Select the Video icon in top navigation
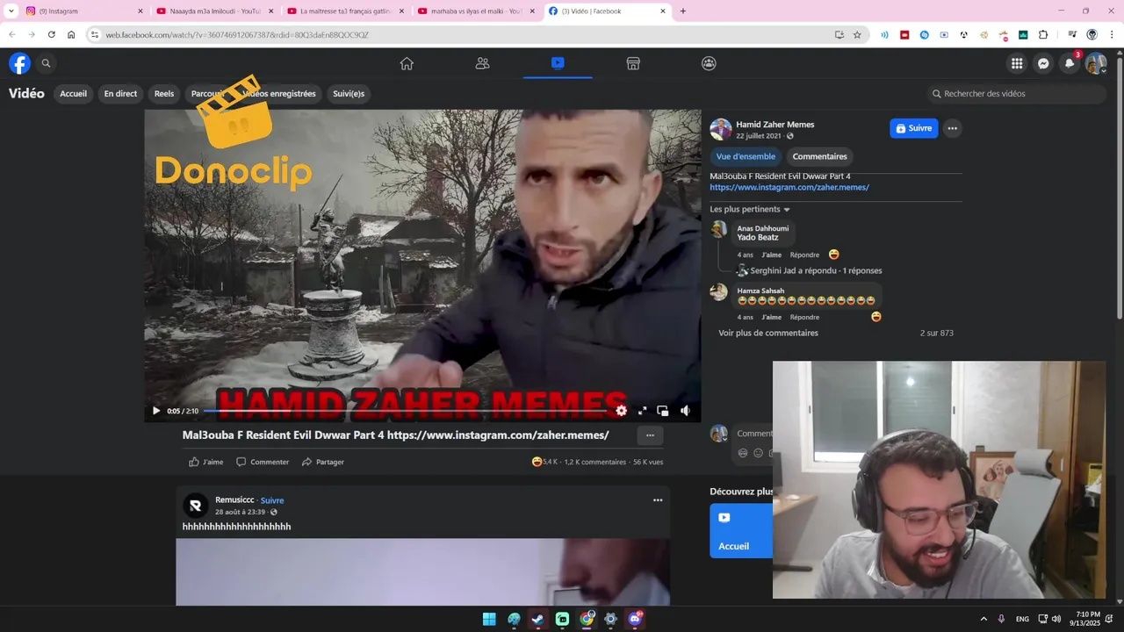Screen dimensions: 1124x632 [558, 63]
